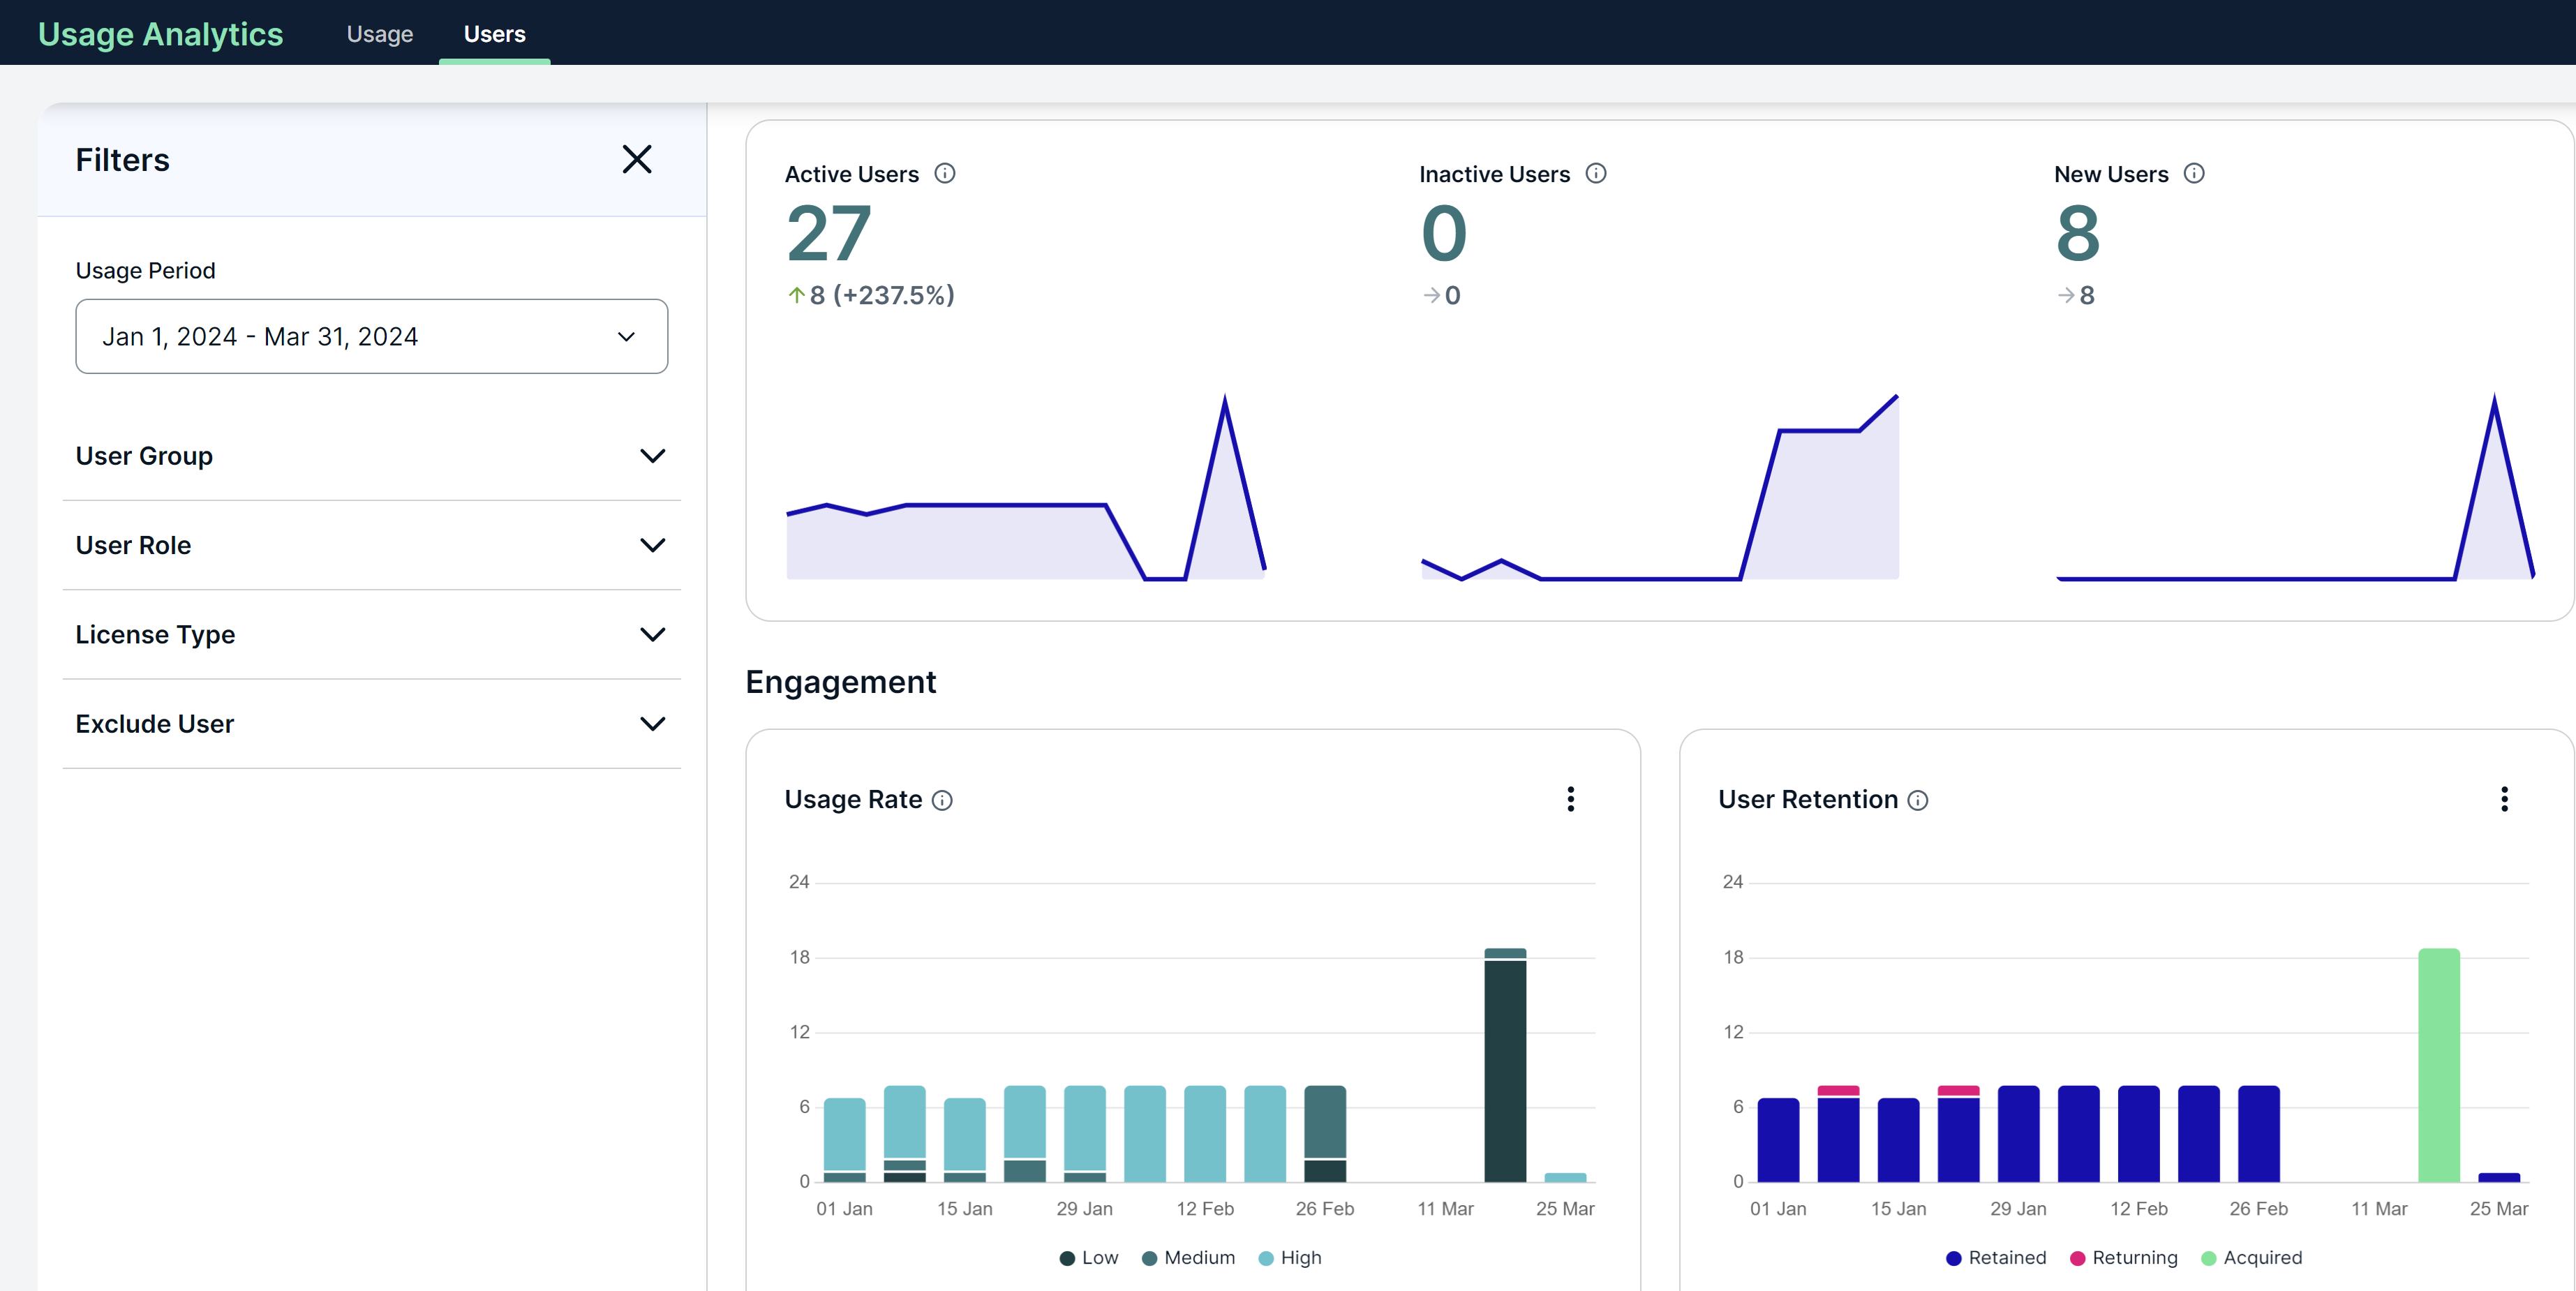
Task: Close the Filters panel
Action: tap(636, 159)
